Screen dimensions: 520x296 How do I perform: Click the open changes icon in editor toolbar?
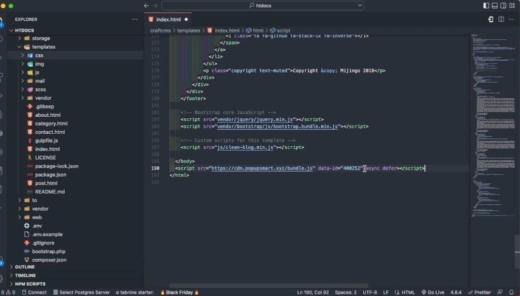click(491, 20)
